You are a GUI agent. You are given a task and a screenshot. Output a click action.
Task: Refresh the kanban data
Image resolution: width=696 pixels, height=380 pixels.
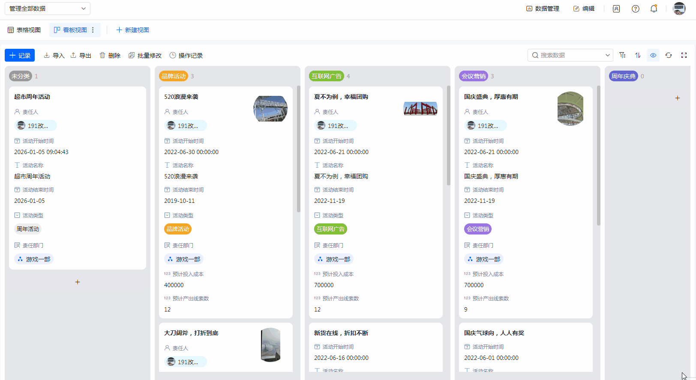click(669, 55)
